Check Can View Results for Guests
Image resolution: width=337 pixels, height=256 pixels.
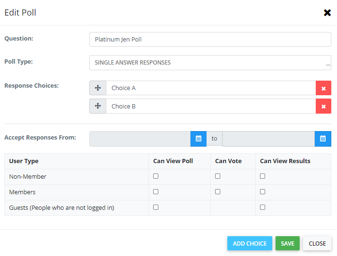click(x=263, y=207)
